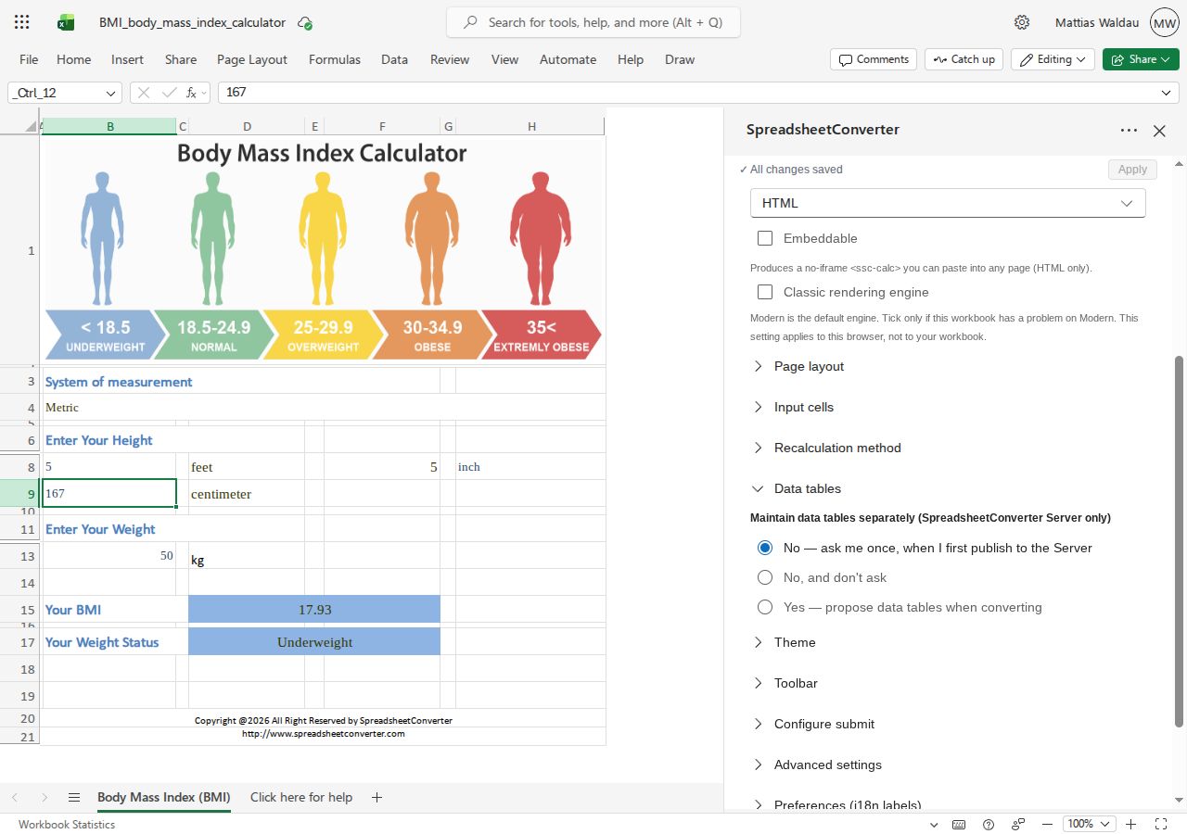This screenshot has width=1187, height=834.
Task: Click the formula bar input showing 167
Action: [x=686, y=93]
